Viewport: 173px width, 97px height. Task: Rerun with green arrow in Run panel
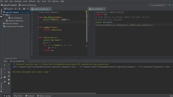5,65
